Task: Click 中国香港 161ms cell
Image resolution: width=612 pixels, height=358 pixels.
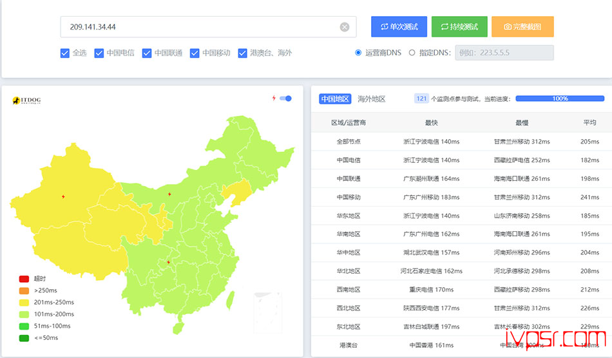Action: [431, 345]
